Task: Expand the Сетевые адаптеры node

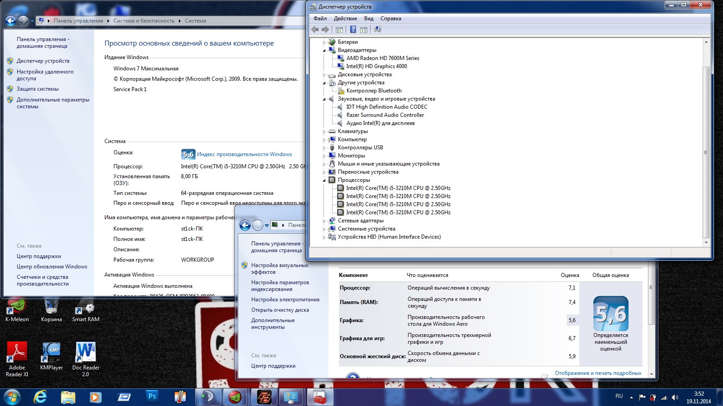Action: point(324,221)
